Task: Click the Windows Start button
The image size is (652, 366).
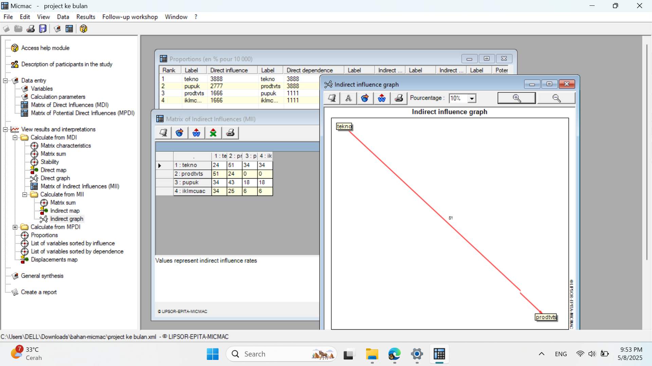Action: tap(213, 354)
